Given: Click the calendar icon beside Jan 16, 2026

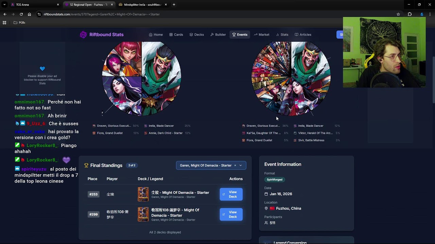Looking at the screenshot, I should pos(266,194).
